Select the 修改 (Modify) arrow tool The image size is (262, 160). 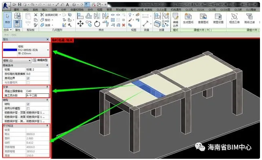point(8,20)
